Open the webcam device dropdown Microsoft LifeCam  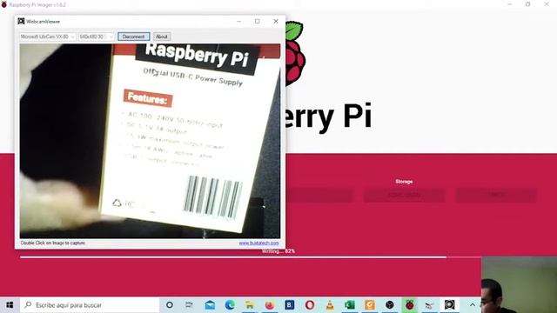(47, 37)
